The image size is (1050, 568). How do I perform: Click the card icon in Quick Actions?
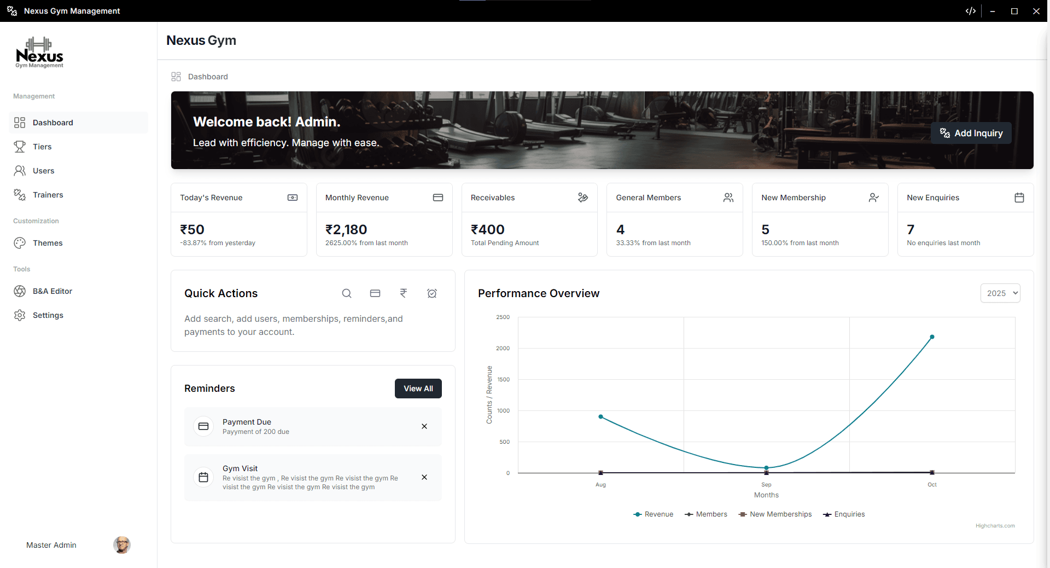pyautogui.click(x=375, y=293)
